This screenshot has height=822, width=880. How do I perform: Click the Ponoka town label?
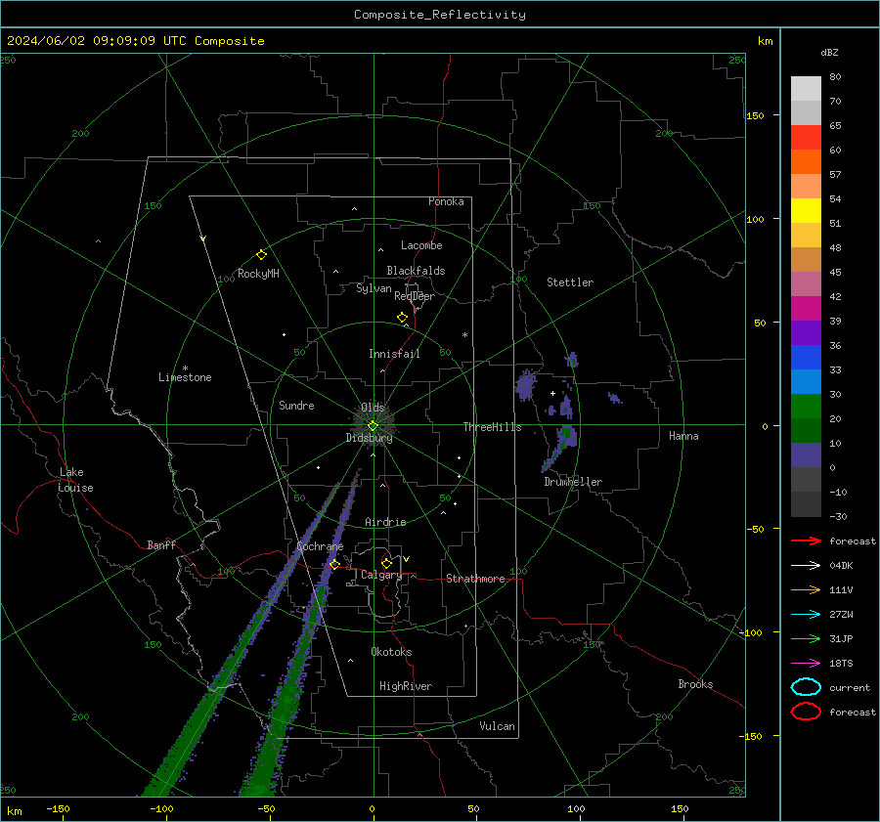pyautogui.click(x=446, y=201)
